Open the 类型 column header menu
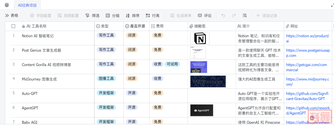334x125 pixels. tap(109, 26)
